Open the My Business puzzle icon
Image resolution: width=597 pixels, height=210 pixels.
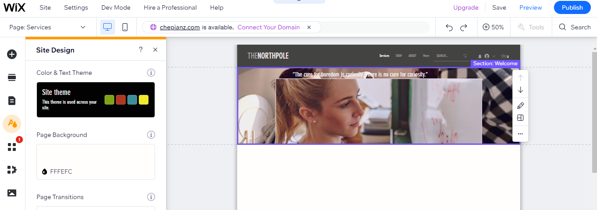point(12,170)
